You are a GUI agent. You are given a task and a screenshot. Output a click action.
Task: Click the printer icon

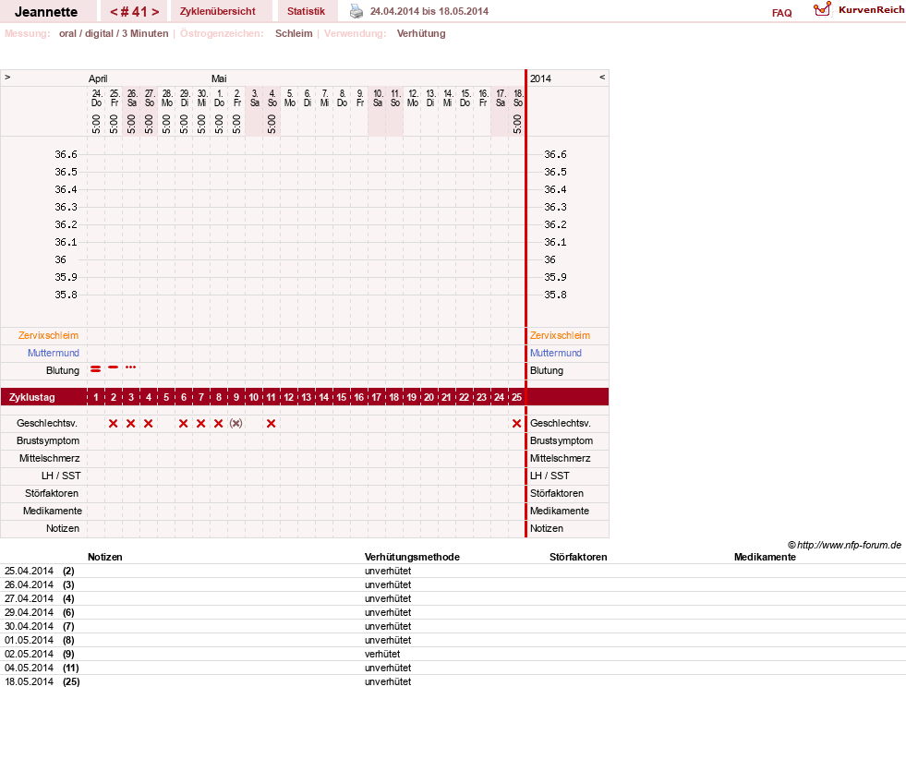(x=356, y=11)
